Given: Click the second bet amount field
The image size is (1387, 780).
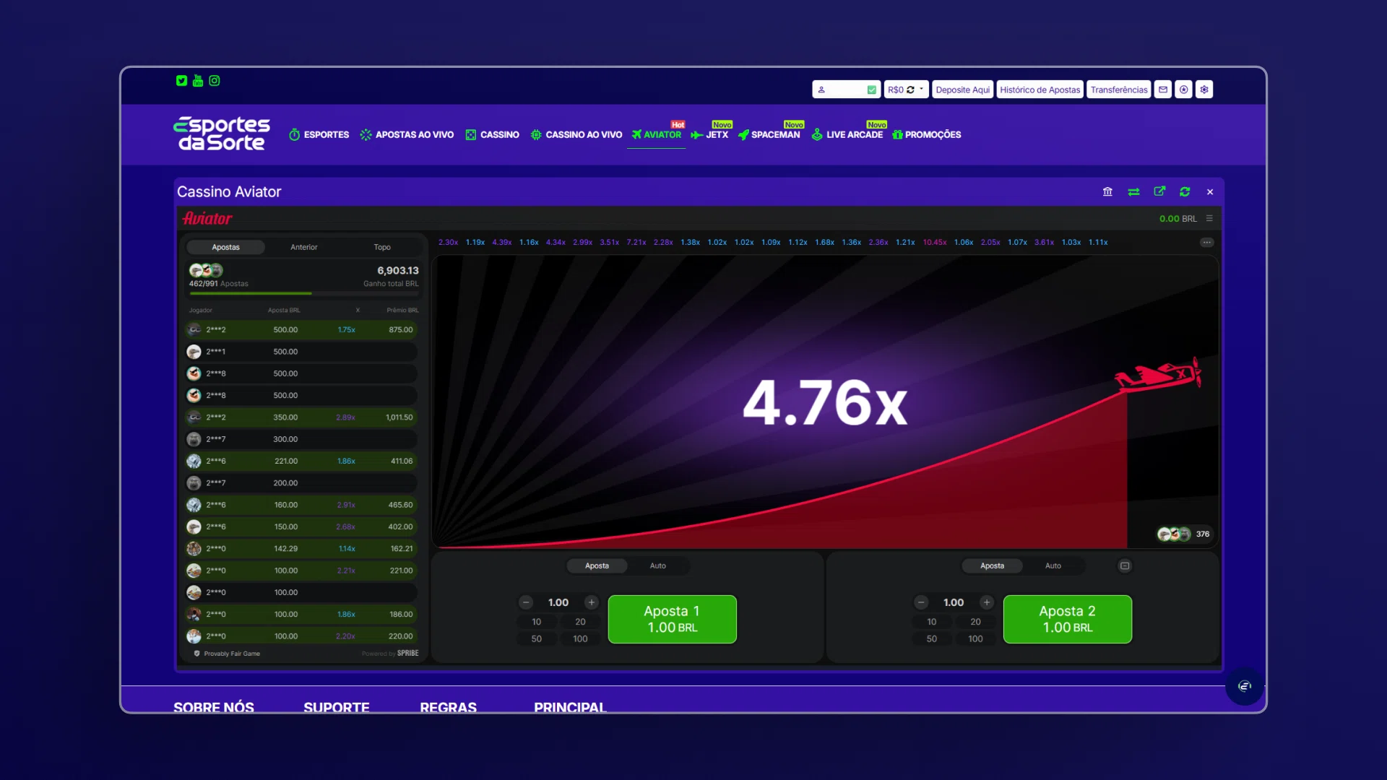Looking at the screenshot, I should point(954,602).
